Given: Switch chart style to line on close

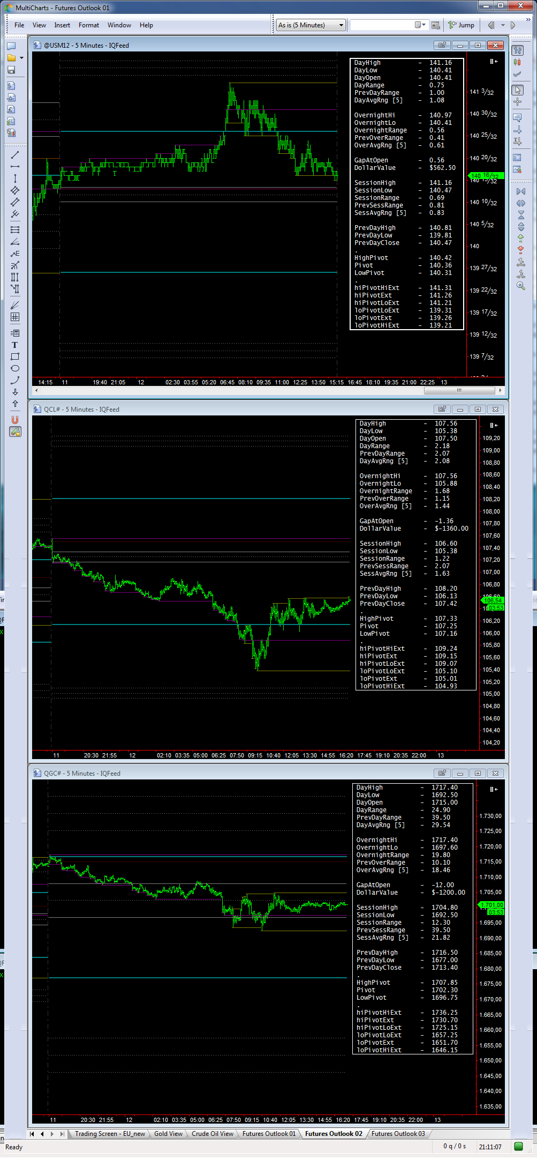Looking at the screenshot, I should point(518,74).
